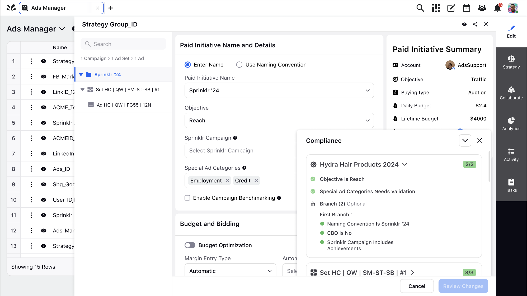The width and height of the screenshot is (527, 296).
Task: Toggle visibility eye for row 3 LinkID
Action: click(44, 92)
